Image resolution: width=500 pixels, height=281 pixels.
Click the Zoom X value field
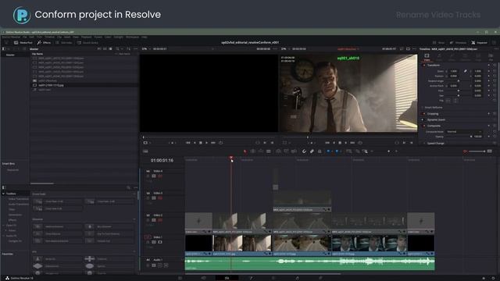454,71
